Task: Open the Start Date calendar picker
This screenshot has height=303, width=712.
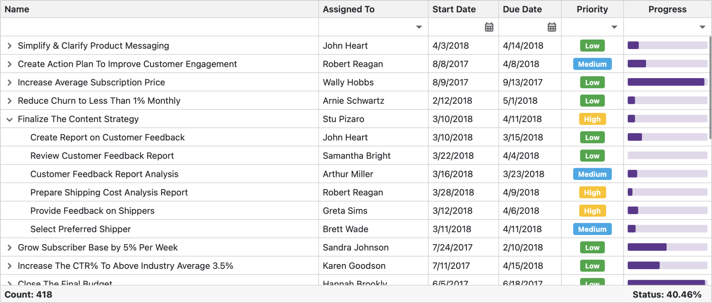Action: click(489, 27)
